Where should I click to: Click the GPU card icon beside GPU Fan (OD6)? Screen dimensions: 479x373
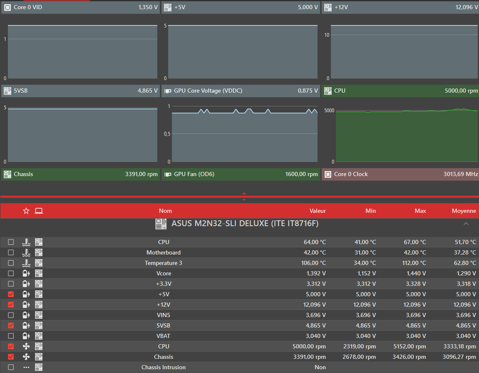click(168, 174)
